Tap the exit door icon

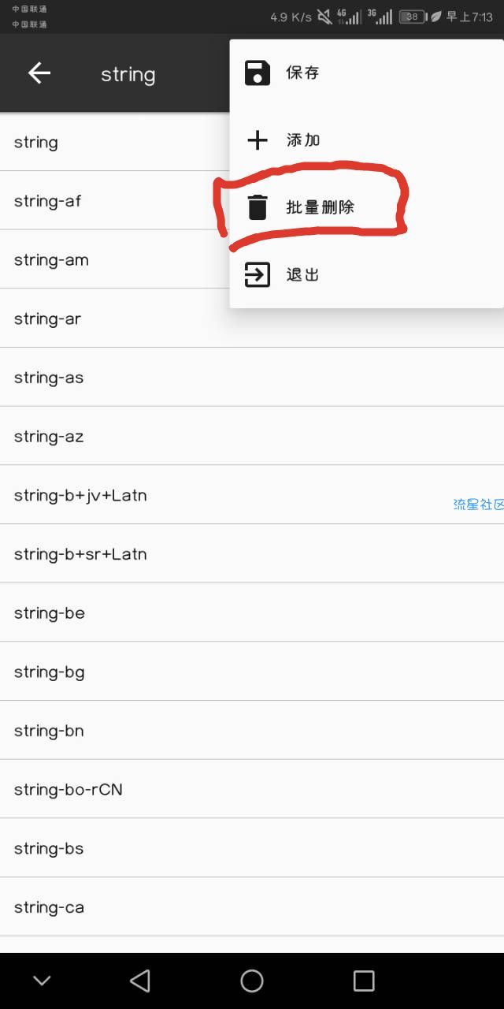pyautogui.click(x=258, y=274)
